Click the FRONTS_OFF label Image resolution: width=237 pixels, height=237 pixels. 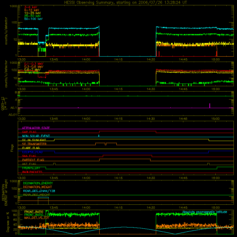click(31, 168)
